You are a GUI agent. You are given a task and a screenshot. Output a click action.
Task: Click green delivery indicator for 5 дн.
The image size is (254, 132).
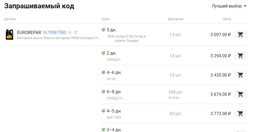click(103, 30)
